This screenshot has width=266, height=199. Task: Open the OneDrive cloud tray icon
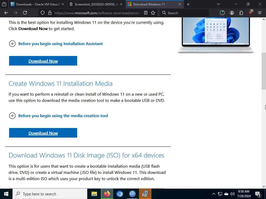point(226,194)
